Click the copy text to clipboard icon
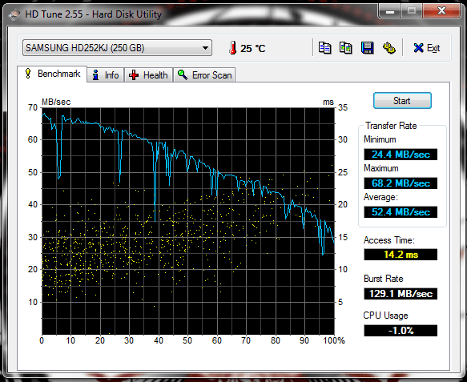Viewport: 467px width, 382px height. (324, 47)
